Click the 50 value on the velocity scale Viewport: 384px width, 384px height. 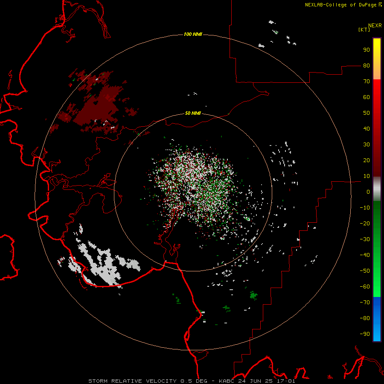pyautogui.click(x=367, y=113)
